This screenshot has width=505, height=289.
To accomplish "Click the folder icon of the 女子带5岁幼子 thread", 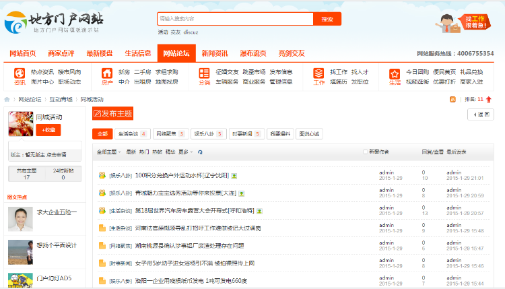I will [102, 263].
